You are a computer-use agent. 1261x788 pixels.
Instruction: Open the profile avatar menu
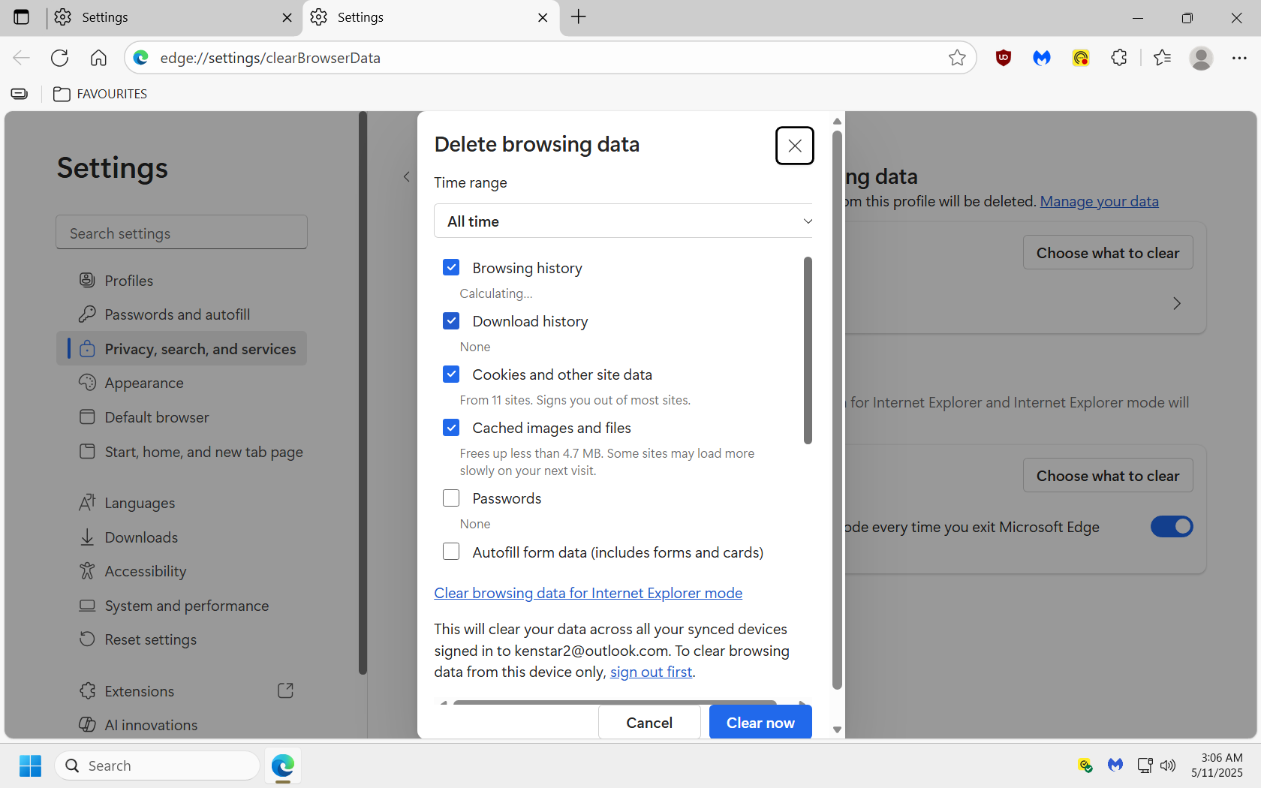[x=1202, y=58]
